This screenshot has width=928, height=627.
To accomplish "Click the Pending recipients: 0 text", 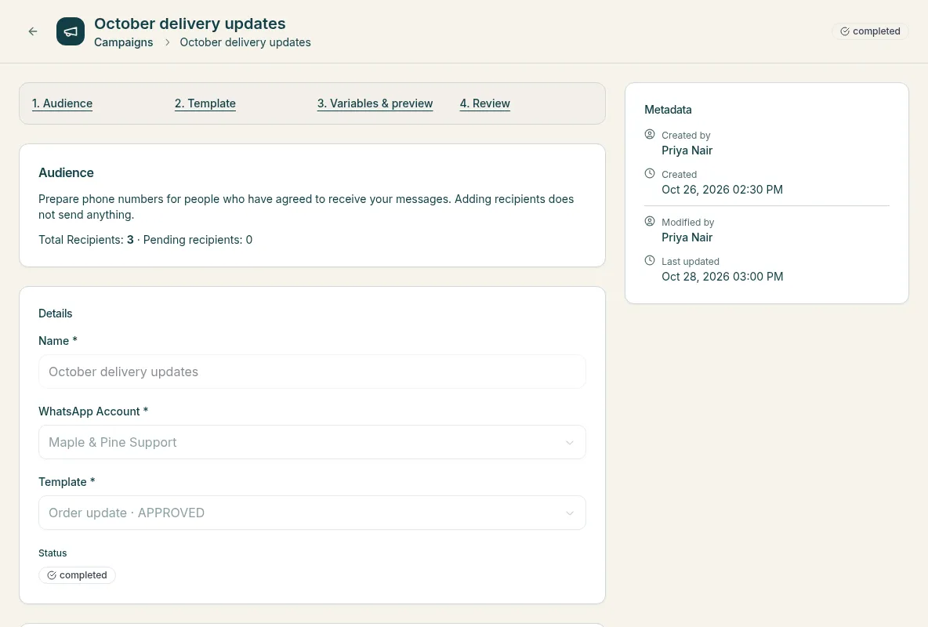I will (x=198, y=240).
